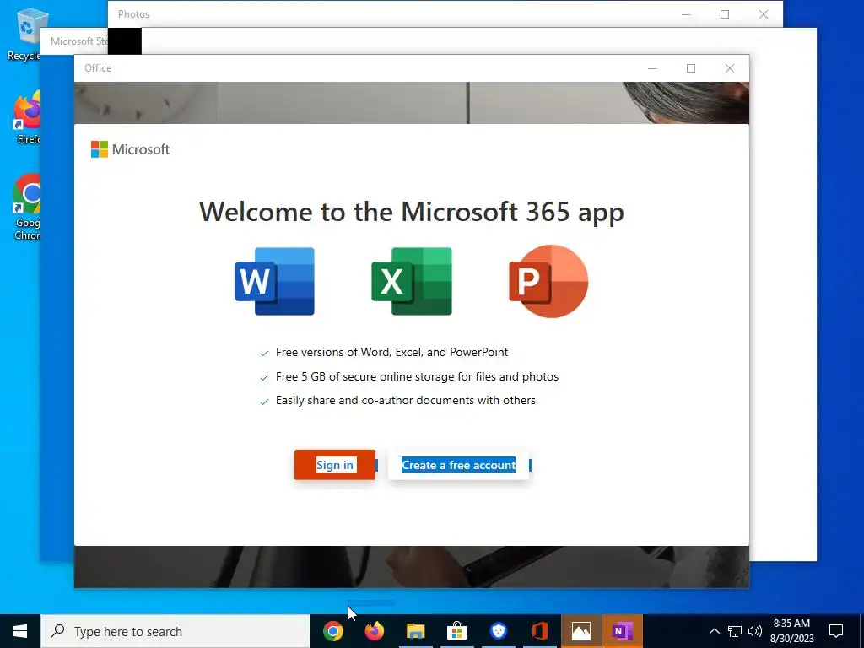Image resolution: width=864 pixels, height=648 pixels.
Task: Open the notification center
Action: tap(836, 631)
